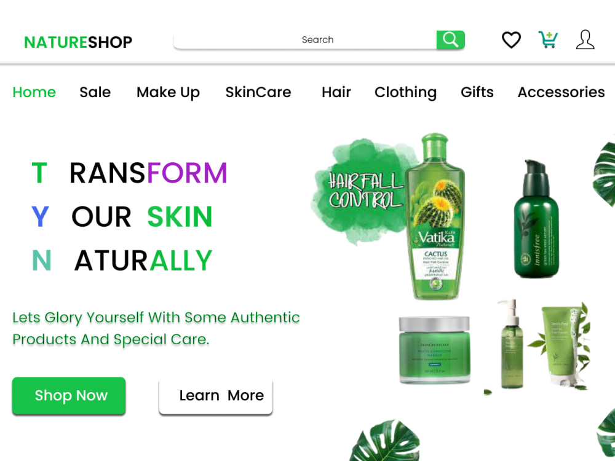The image size is (615, 461).
Task: Open the Sale menu item
Action: pos(95,92)
